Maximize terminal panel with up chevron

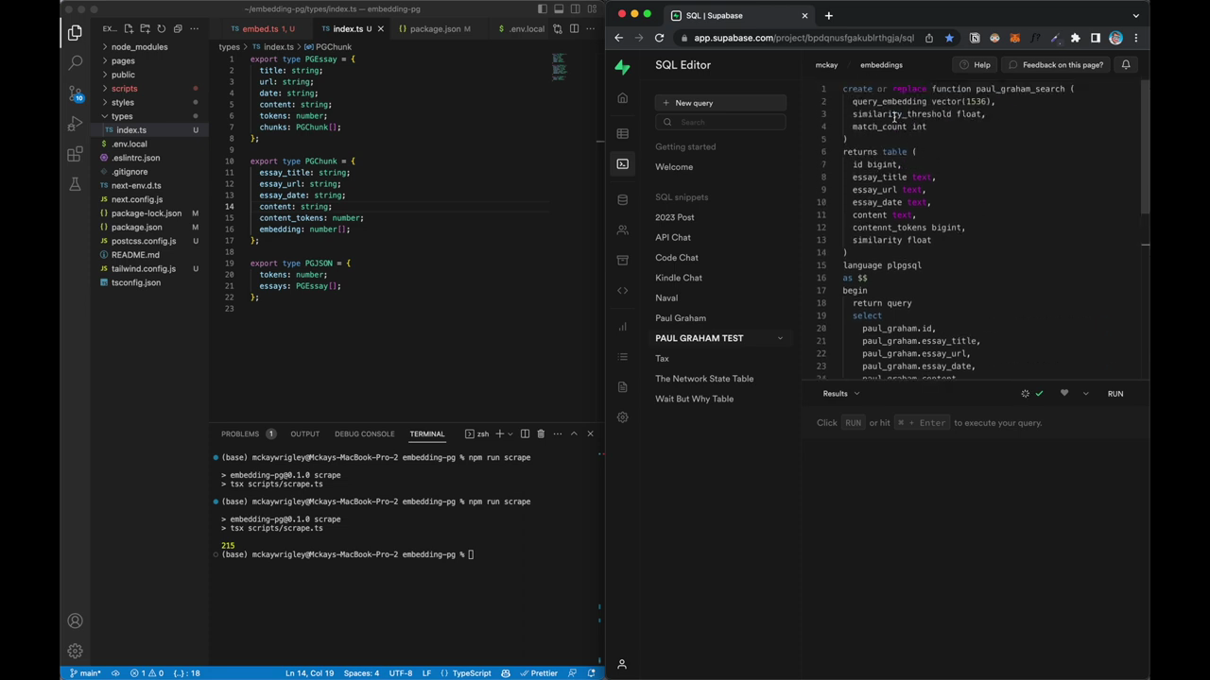tap(573, 433)
